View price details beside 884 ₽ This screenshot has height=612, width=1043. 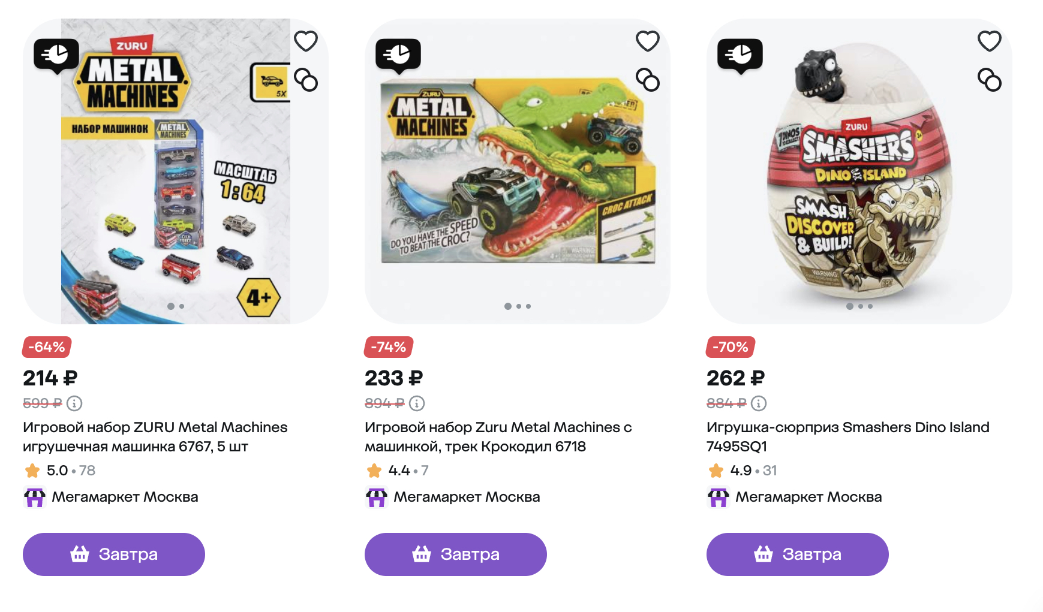pos(759,403)
